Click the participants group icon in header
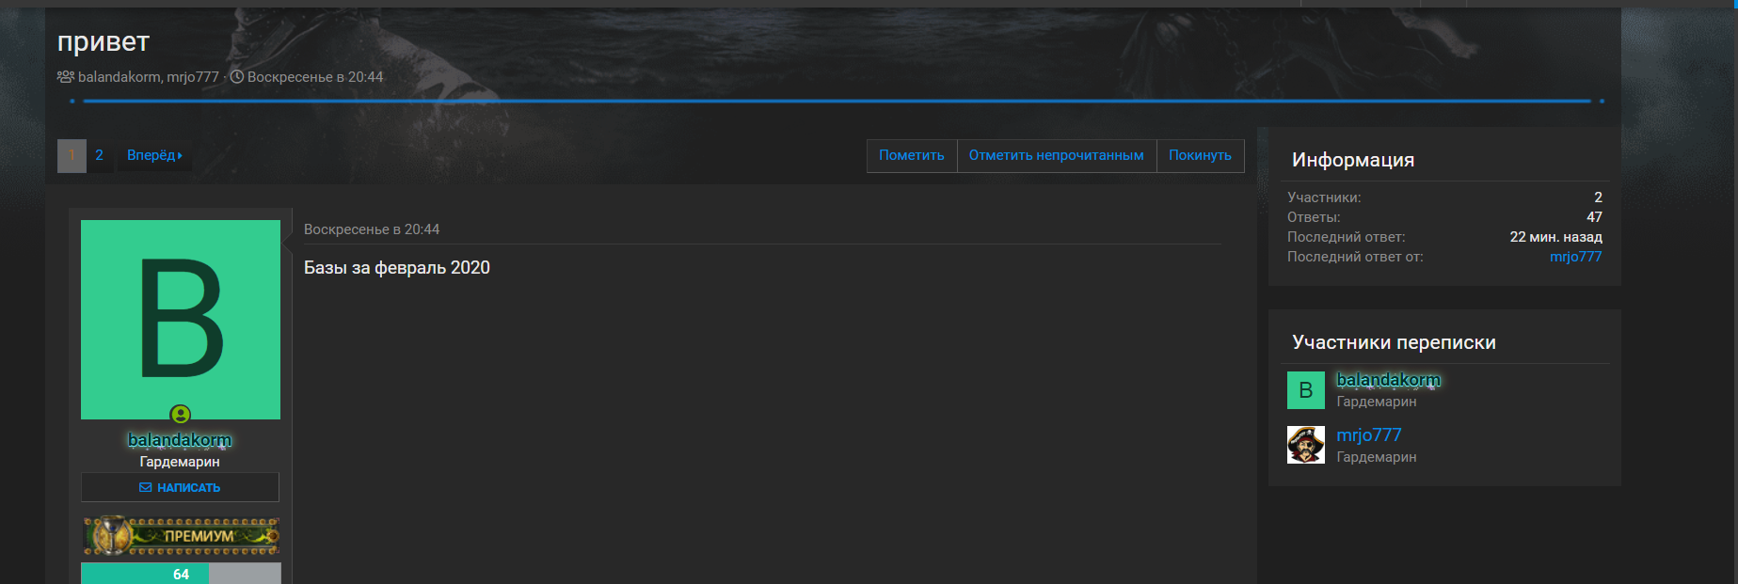Screen dimensions: 1738x584 pos(66,77)
